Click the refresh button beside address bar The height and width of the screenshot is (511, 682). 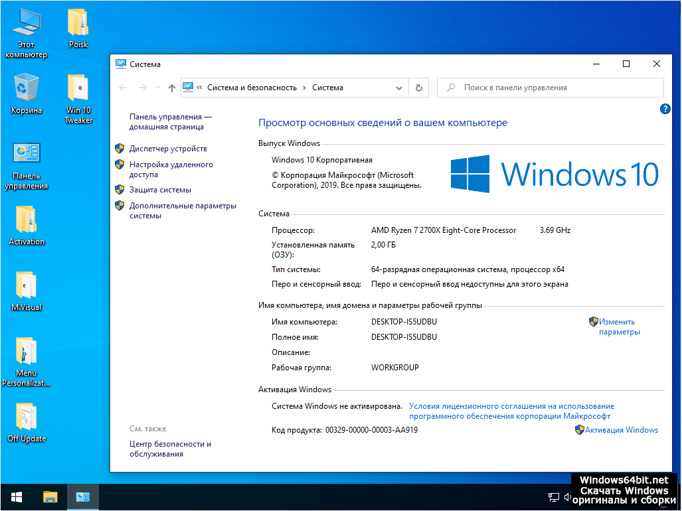[x=418, y=88]
